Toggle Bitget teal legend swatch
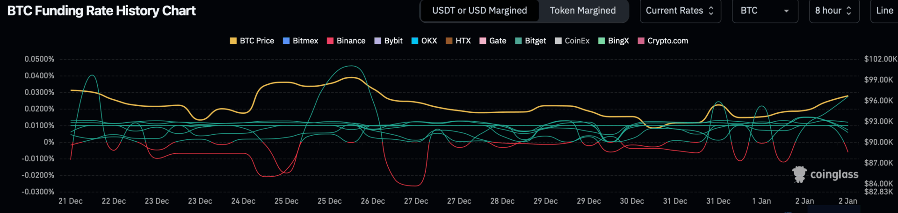This screenshot has height=213, width=898. 518,41
